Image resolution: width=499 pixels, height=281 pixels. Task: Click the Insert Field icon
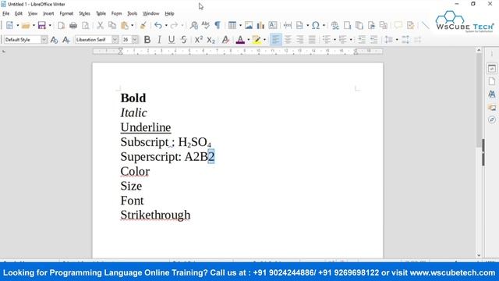point(299,26)
